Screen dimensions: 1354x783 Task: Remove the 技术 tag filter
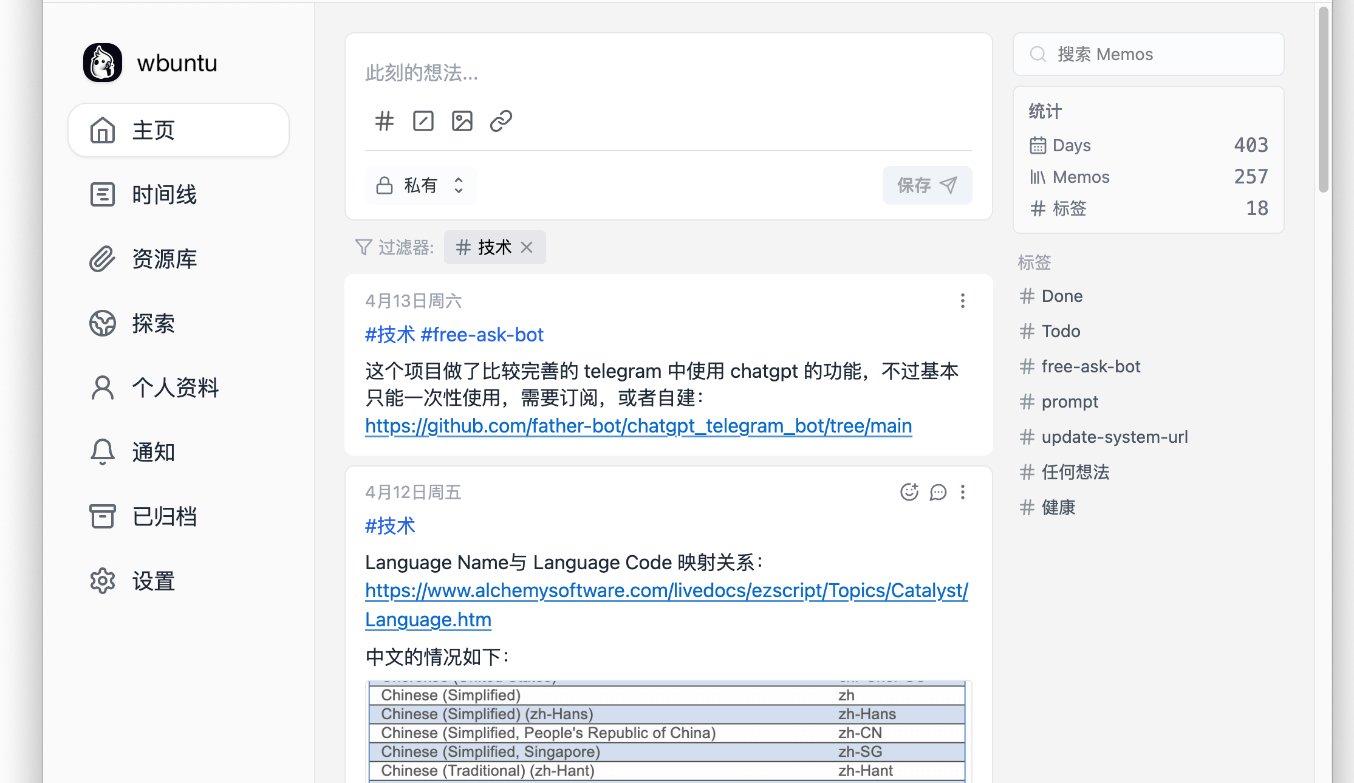tap(527, 247)
